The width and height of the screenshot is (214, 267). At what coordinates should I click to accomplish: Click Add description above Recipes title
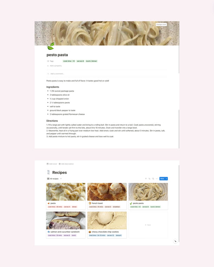click(66, 164)
